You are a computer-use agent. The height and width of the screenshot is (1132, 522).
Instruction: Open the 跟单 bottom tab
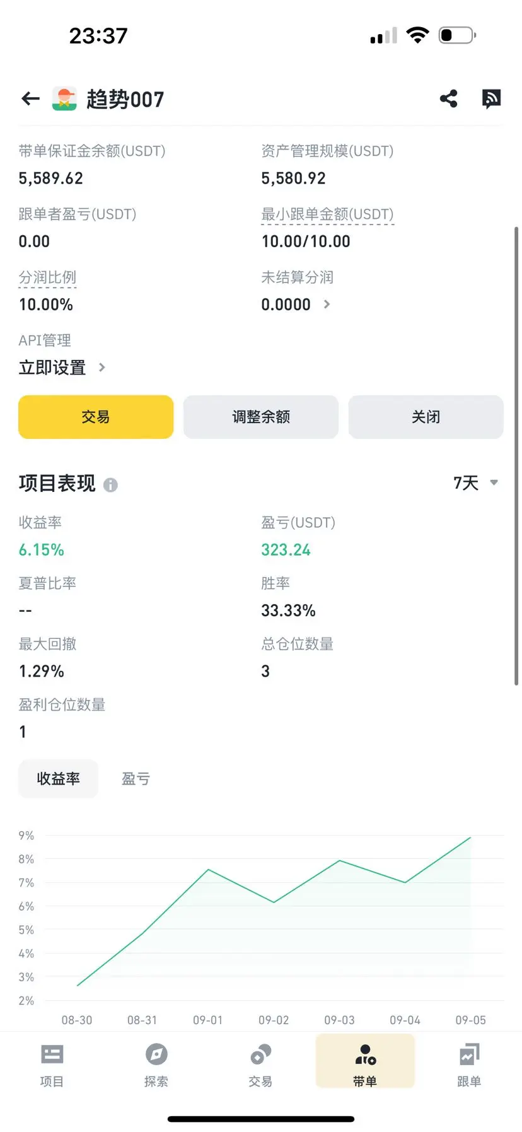coord(469,1065)
